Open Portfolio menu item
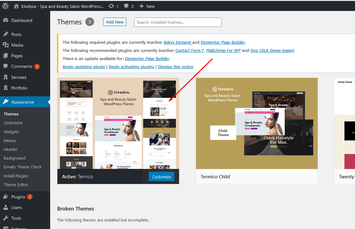The image size is (355, 229). click(x=19, y=88)
